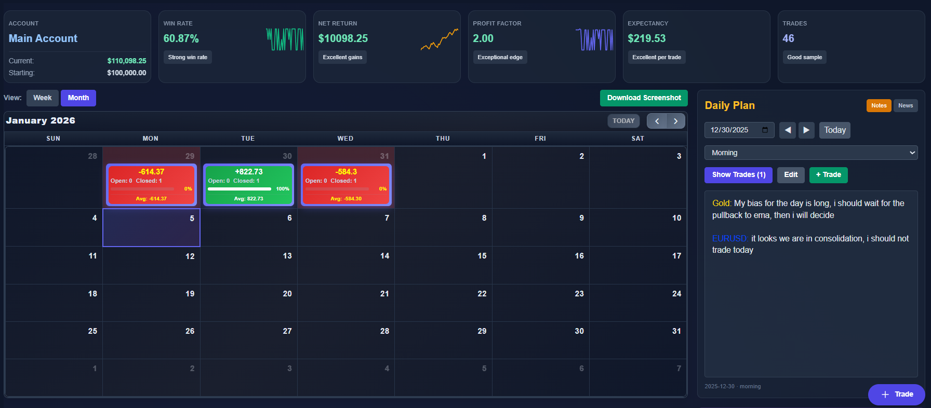The width and height of the screenshot is (931, 408).
Task: Click the $110,098.25 current balance
Action: pyautogui.click(x=127, y=61)
